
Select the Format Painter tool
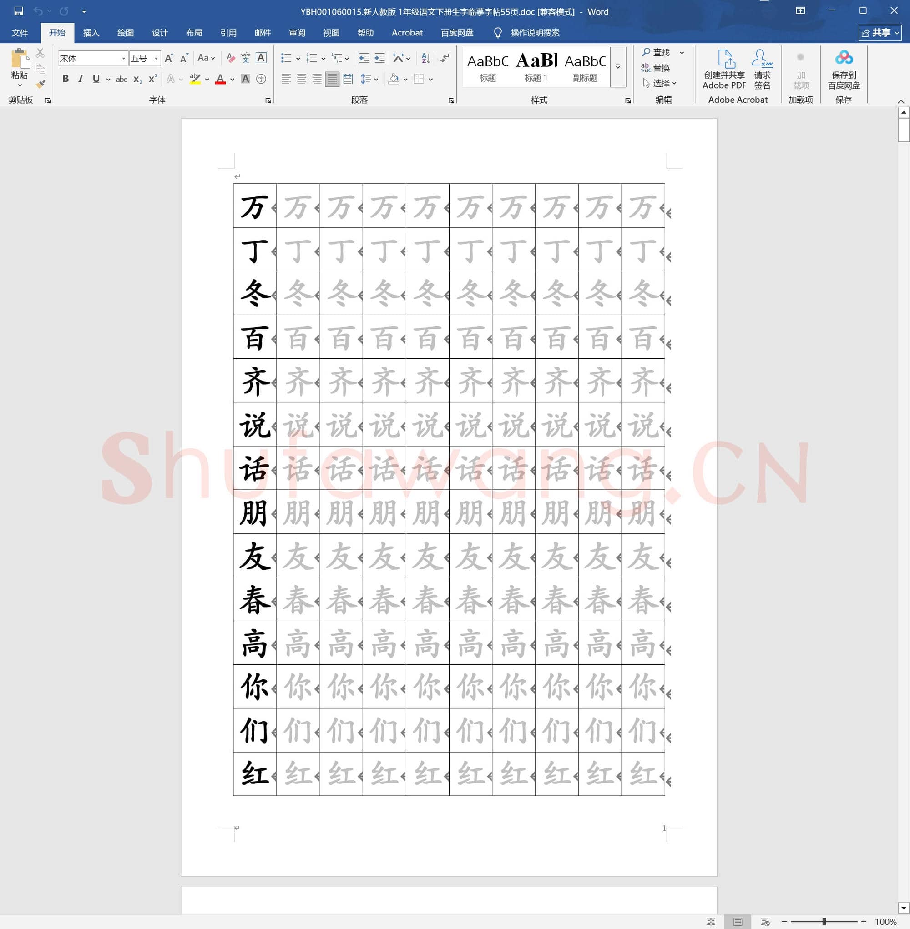click(x=40, y=85)
